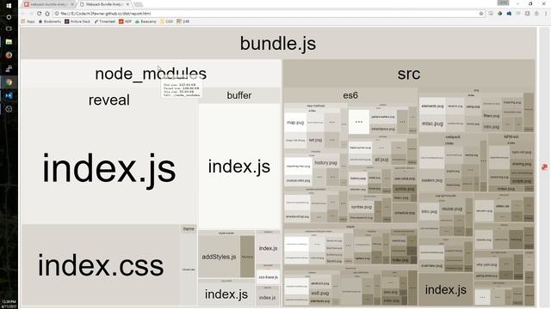The height and width of the screenshot is (309, 551).
Task: Click the index.css block
Action: pyautogui.click(x=101, y=265)
